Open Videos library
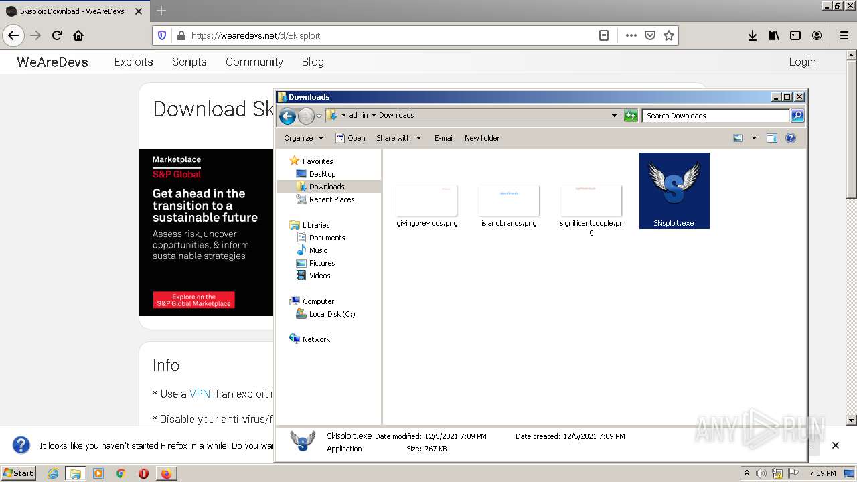This screenshot has width=857, height=482. [x=319, y=276]
